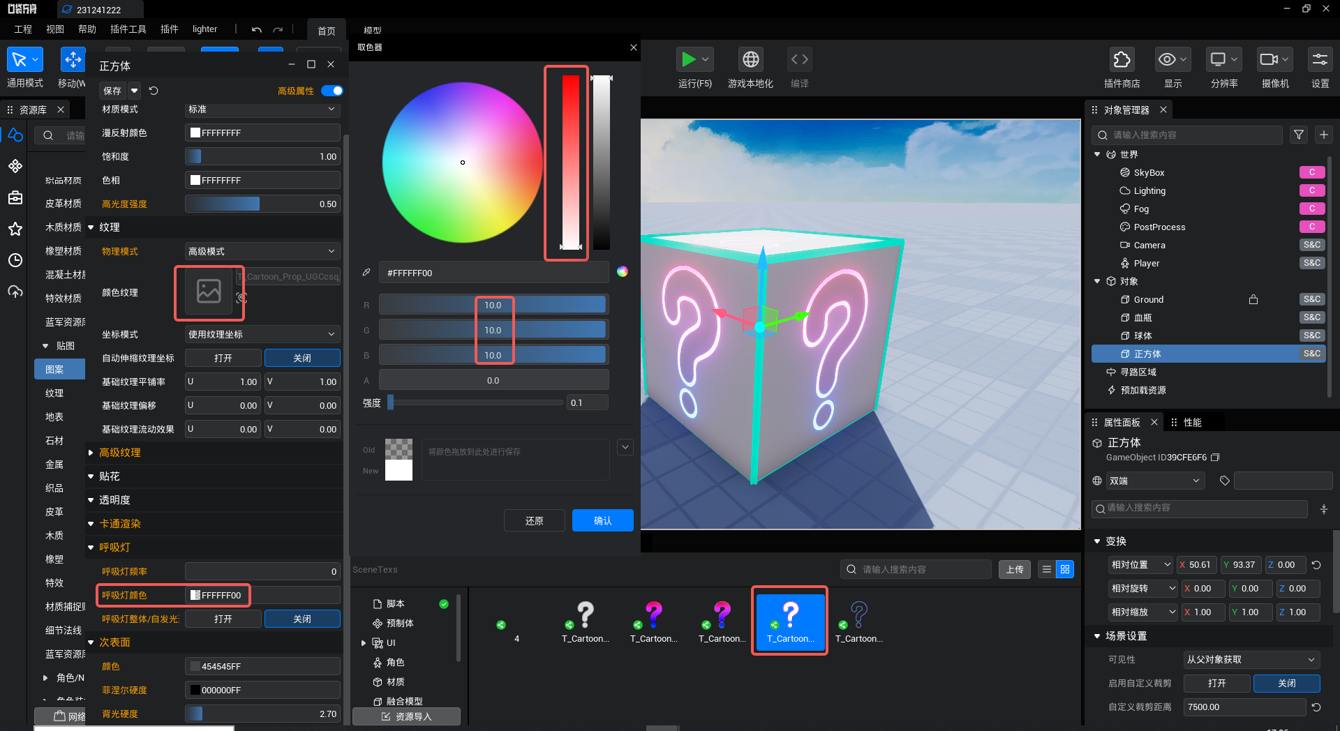Open the material mode dropdown

coord(262,110)
